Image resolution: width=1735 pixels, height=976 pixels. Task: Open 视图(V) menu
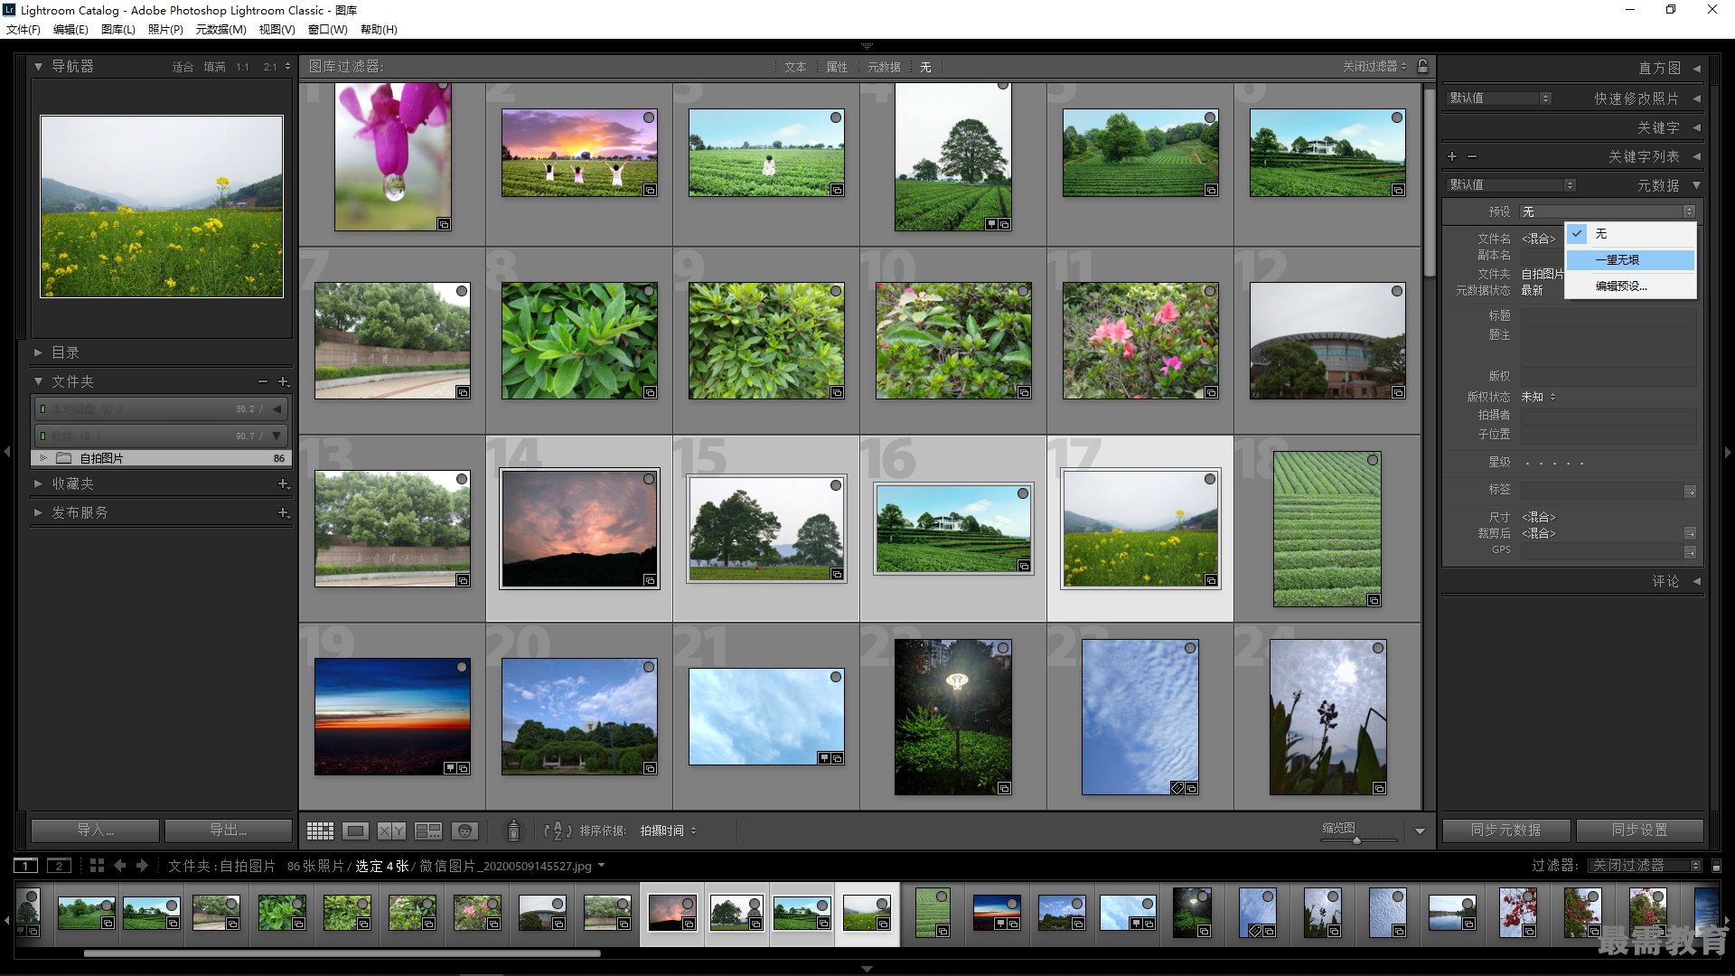[277, 30]
